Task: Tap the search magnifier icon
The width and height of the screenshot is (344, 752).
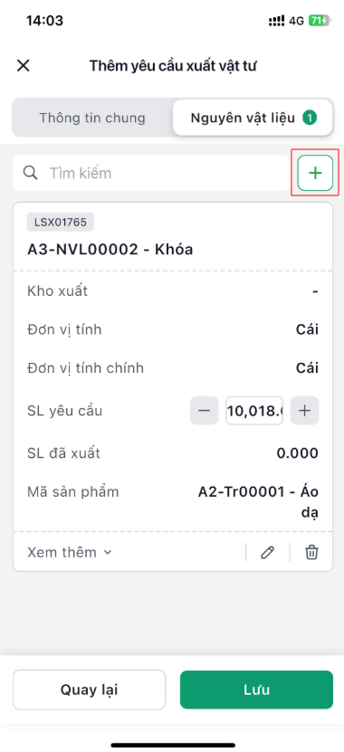Action: [x=31, y=173]
